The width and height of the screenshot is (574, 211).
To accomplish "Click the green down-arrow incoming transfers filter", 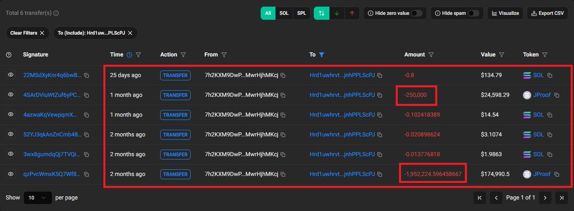I will click(x=337, y=13).
